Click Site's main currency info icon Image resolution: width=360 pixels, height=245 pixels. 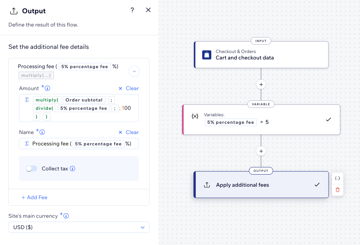pyautogui.click(x=66, y=216)
